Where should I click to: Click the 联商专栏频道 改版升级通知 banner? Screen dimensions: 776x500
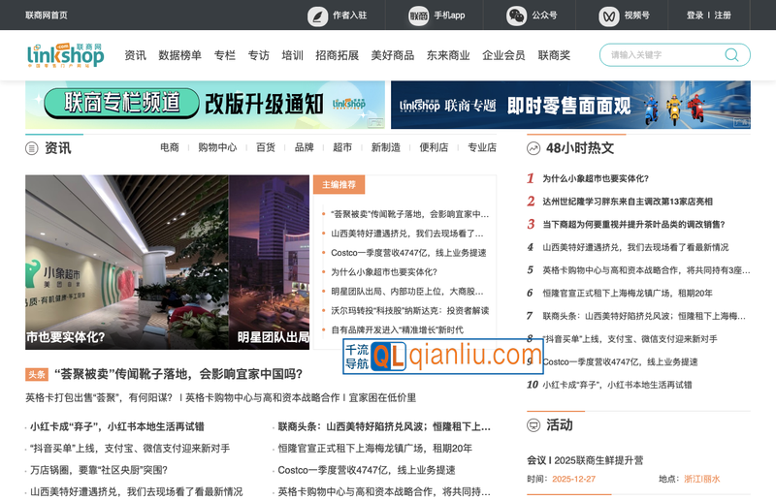pos(205,105)
